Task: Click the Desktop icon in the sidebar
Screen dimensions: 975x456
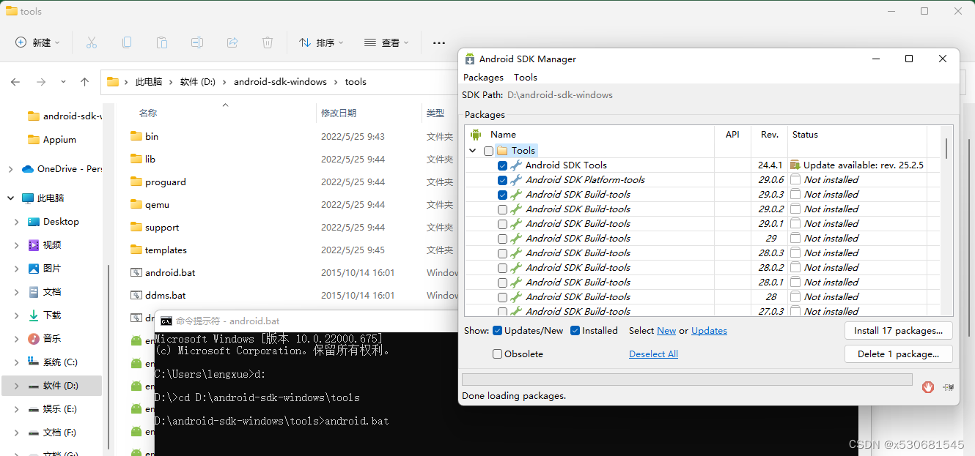Action: (x=34, y=222)
